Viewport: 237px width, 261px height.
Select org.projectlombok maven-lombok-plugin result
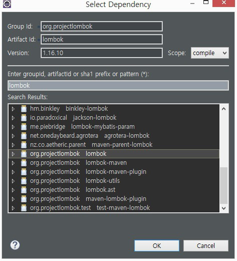click(x=114, y=199)
